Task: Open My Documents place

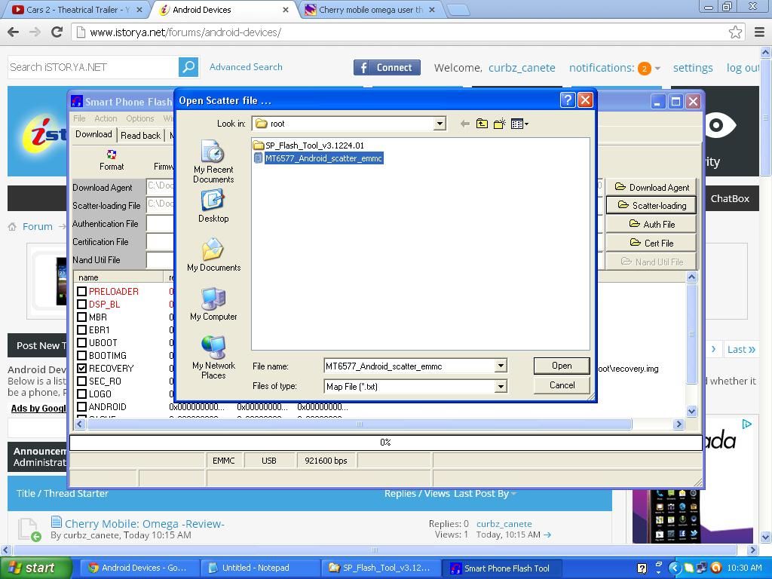Action: (x=213, y=255)
